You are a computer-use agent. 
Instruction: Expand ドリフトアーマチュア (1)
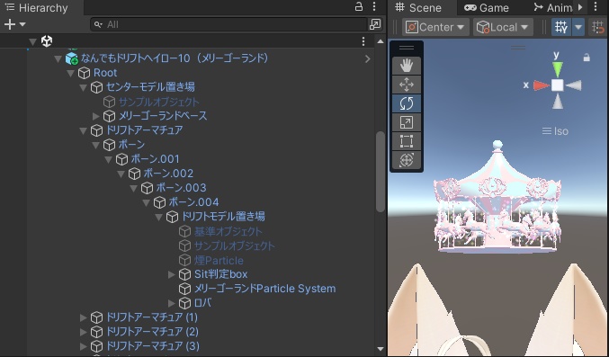coord(83,317)
